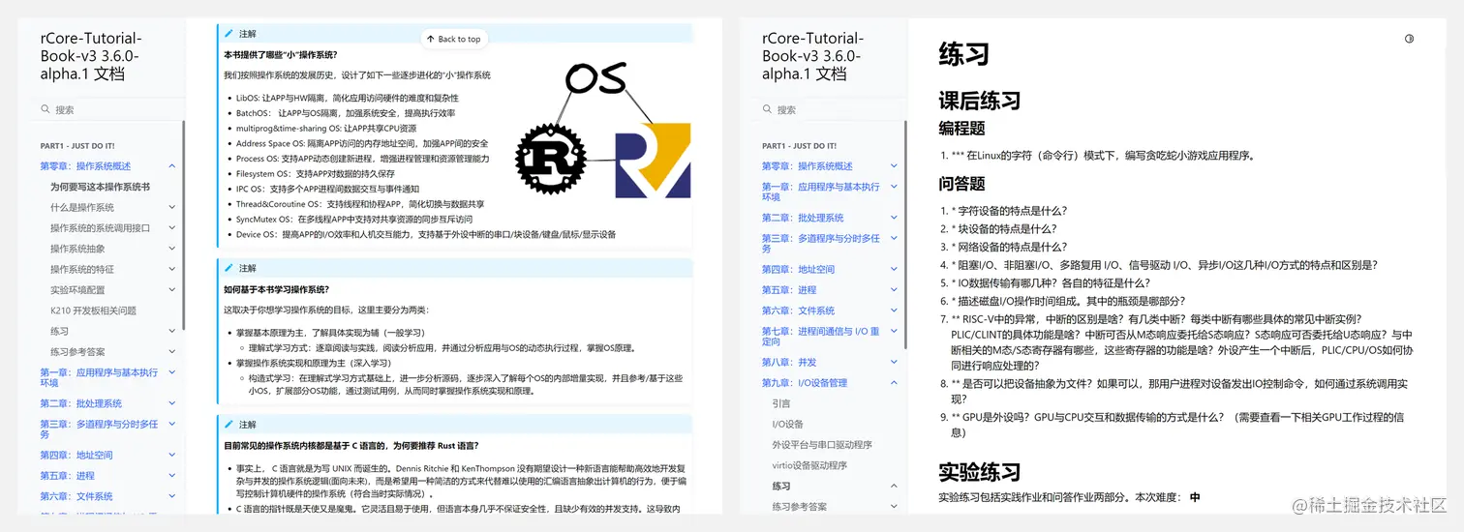The height and width of the screenshot is (532, 1464).
Task: Open I/O设备 page in right sidebar
Action: pos(788,424)
